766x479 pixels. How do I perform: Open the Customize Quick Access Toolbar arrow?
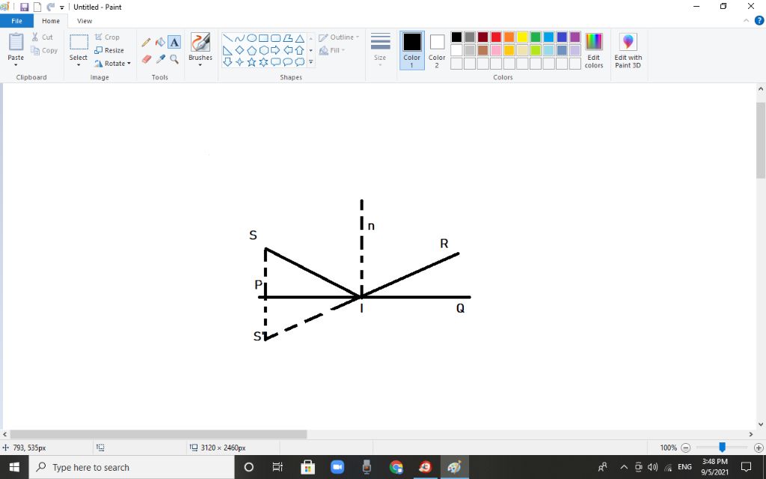tap(62, 7)
